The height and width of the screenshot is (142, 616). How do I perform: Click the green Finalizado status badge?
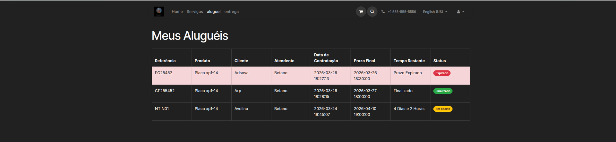tap(443, 91)
